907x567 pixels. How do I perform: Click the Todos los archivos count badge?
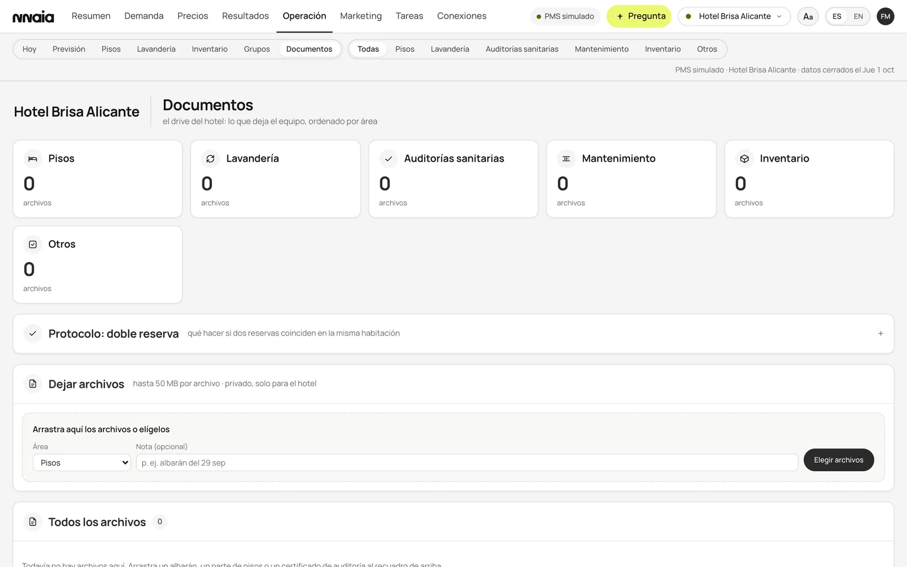160,522
